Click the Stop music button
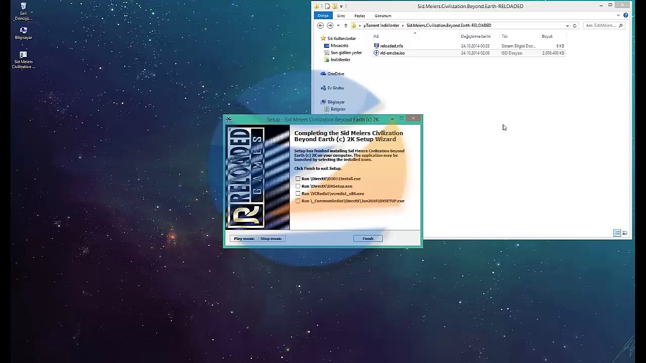 271,238
